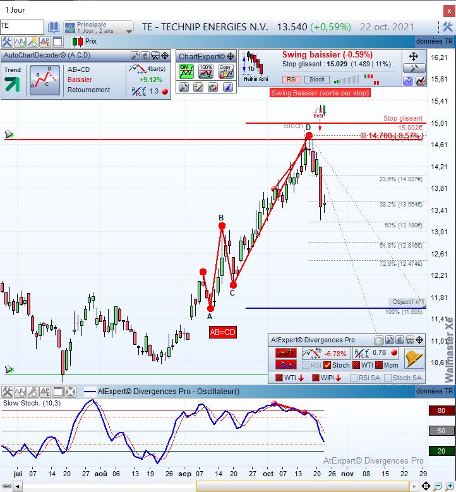Toggle the Mom checkbox
The height and width of the screenshot is (492, 456).
click(379, 365)
